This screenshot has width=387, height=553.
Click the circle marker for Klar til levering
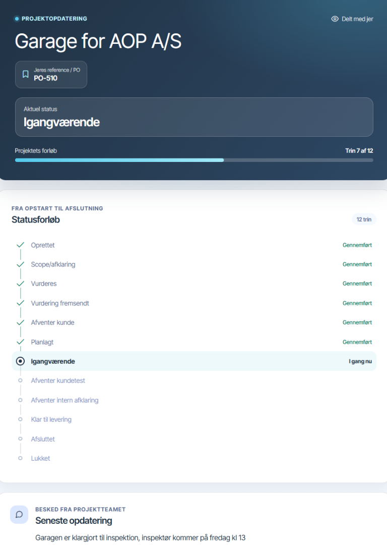pyautogui.click(x=21, y=419)
